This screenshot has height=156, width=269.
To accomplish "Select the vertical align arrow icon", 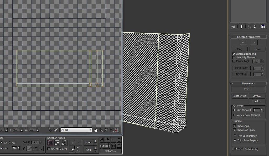I will coord(119,140).
